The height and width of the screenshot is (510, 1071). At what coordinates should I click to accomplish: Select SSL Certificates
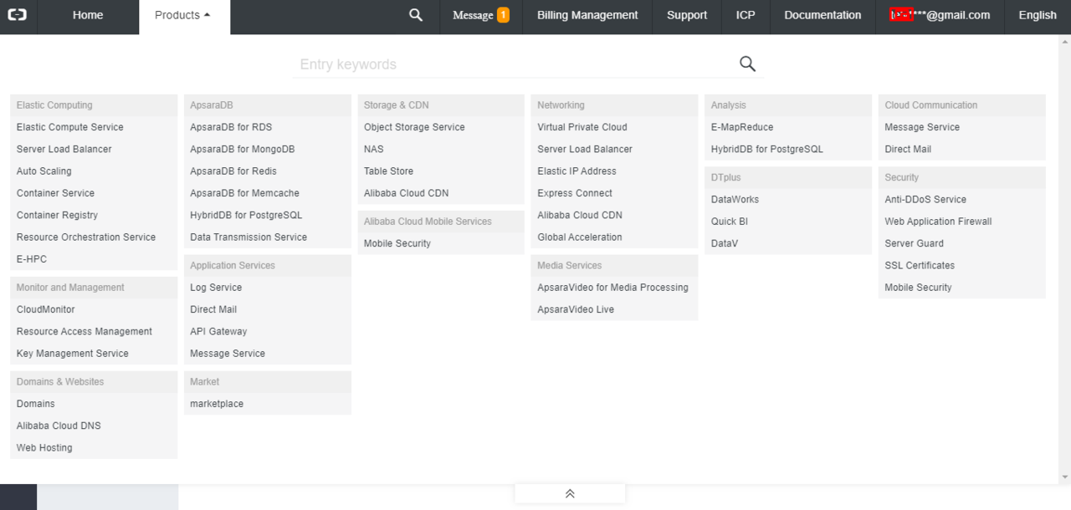[x=920, y=265]
